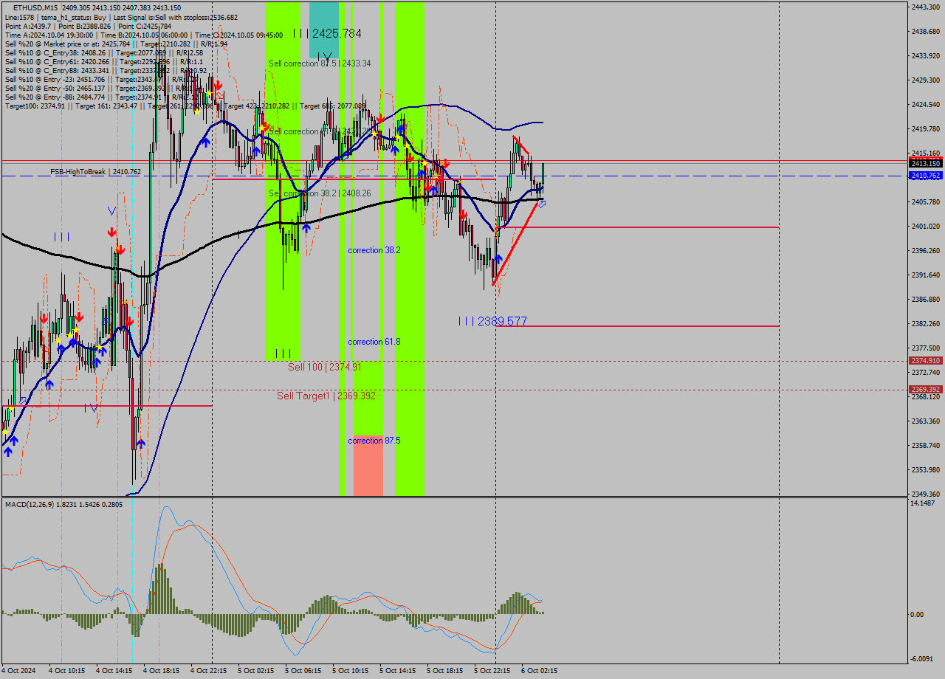The height and width of the screenshot is (679, 945).
Task: Click the blue price tag 2410.762
Action: tap(925, 176)
